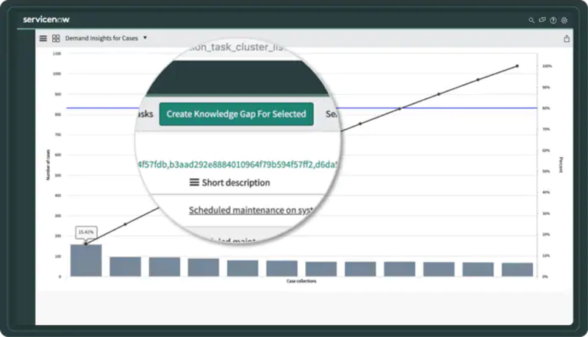This screenshot has width=588, height=337.
Task: Open the help question mark icon
Action: tap(553, 21)
